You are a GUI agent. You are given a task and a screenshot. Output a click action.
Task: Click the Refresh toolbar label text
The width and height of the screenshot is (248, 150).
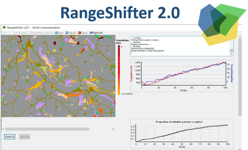pos(98,33)
